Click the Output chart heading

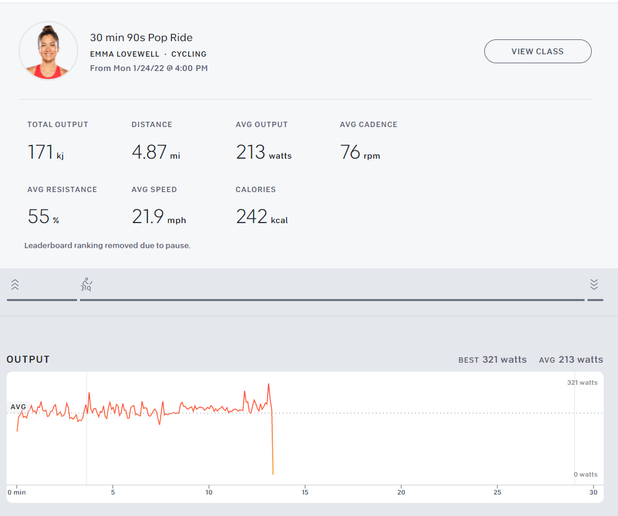[x=28, y=360]
